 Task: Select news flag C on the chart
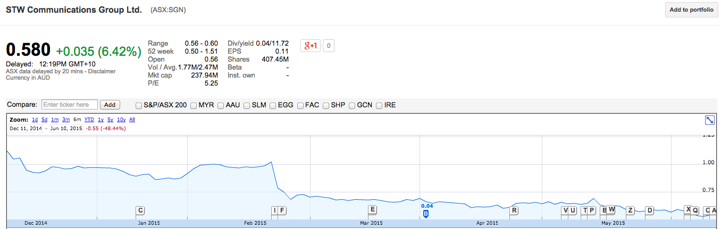[140, 210]
